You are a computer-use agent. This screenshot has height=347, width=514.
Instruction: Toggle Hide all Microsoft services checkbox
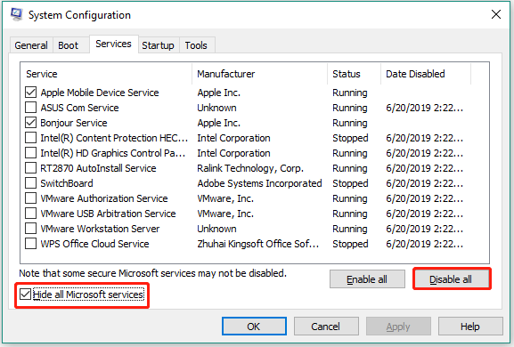click(25, 295)
